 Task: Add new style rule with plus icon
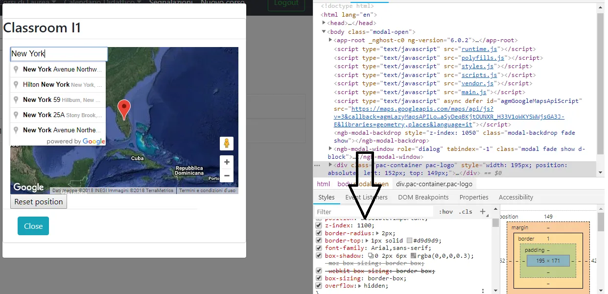(x=483, y=212)
